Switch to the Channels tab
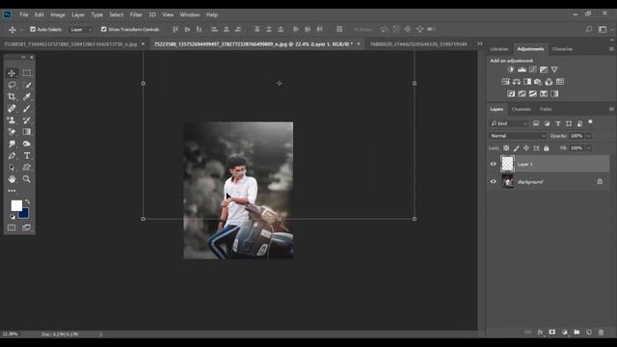The image size is (617, 347). coord(521,109)
